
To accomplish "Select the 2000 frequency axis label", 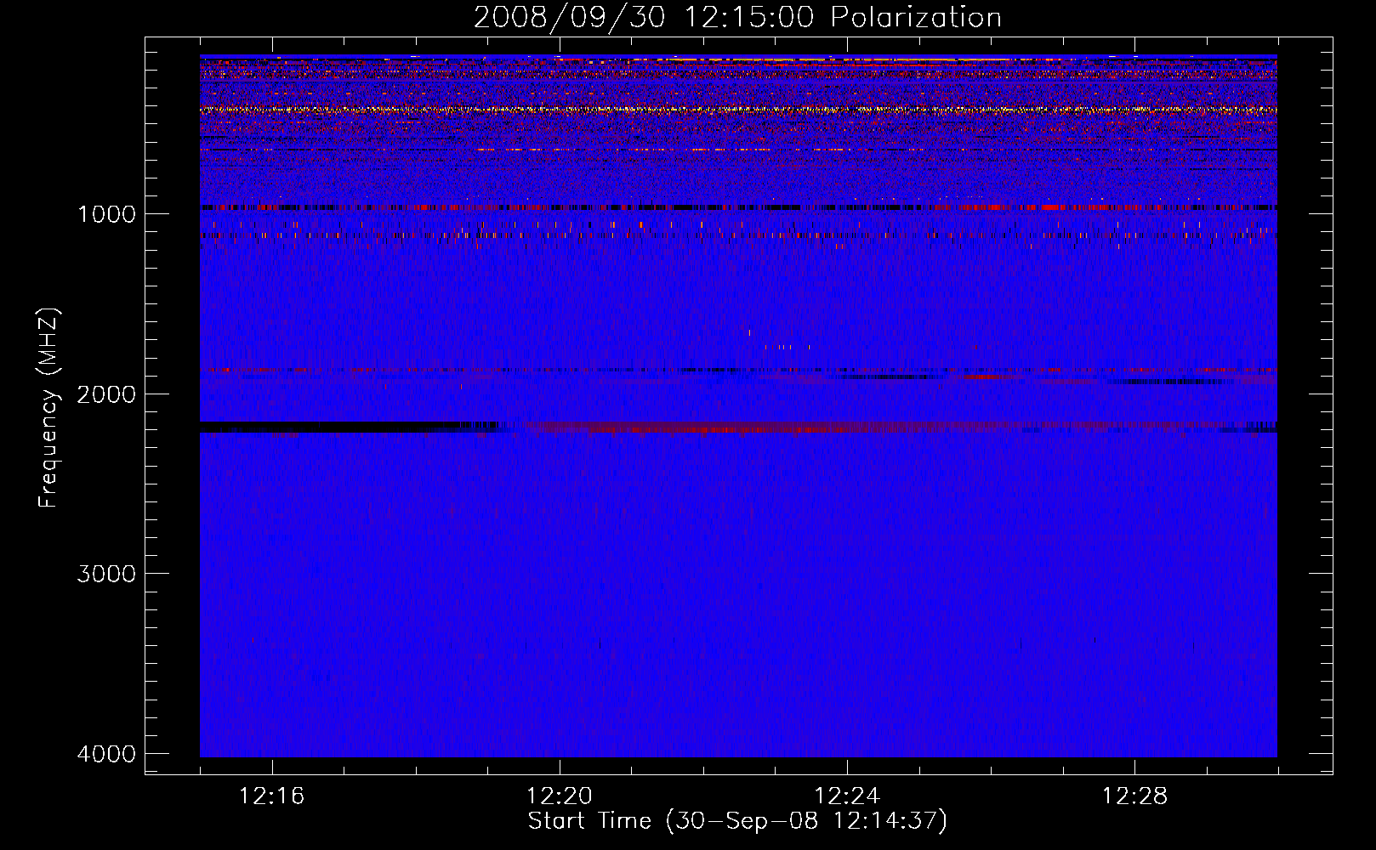I will point(106,394).
